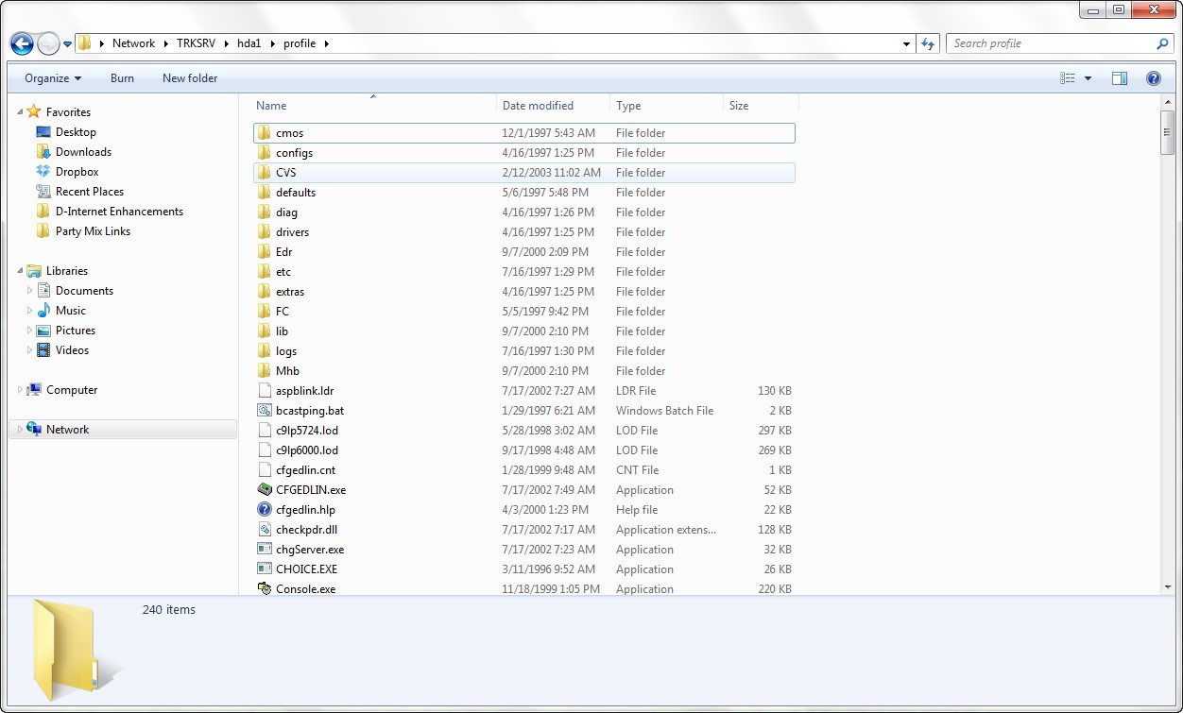Sort by Date modified column header
1183x713 pixels.
tap(538, 106)
